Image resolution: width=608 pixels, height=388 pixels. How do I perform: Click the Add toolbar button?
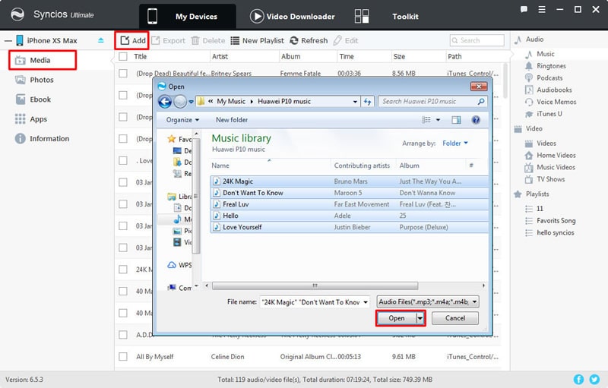(x=133, y=40)
